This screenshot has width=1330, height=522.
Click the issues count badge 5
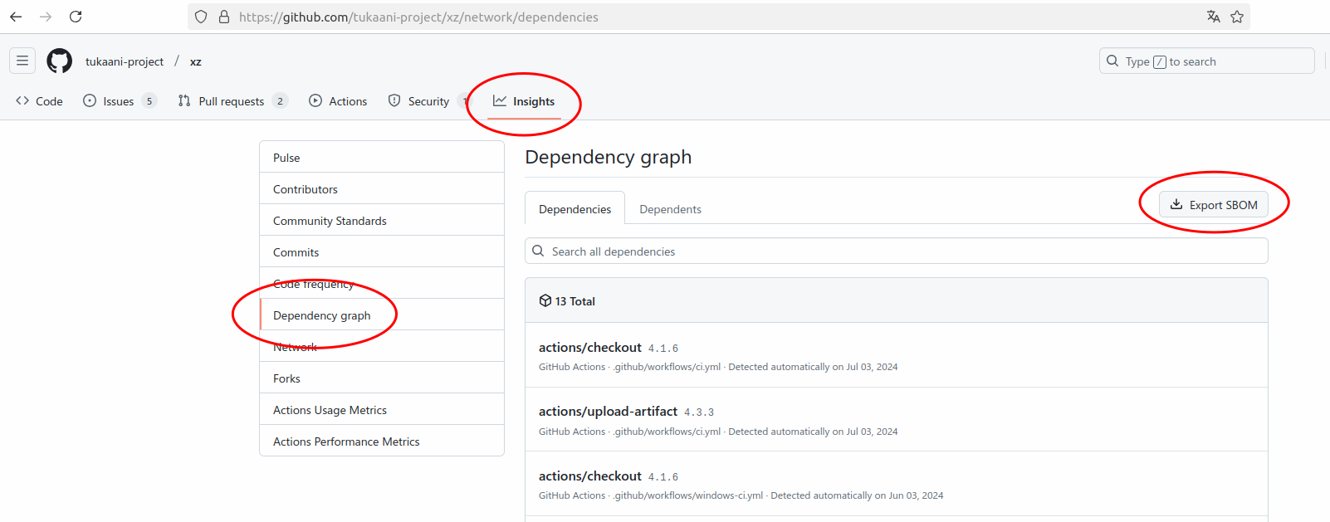click(x=149, y=101)
